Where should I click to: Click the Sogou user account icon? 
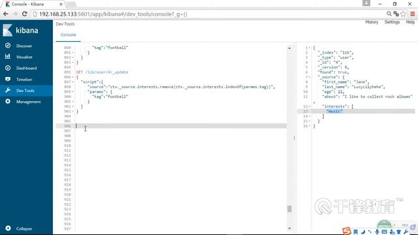point(392,232)
